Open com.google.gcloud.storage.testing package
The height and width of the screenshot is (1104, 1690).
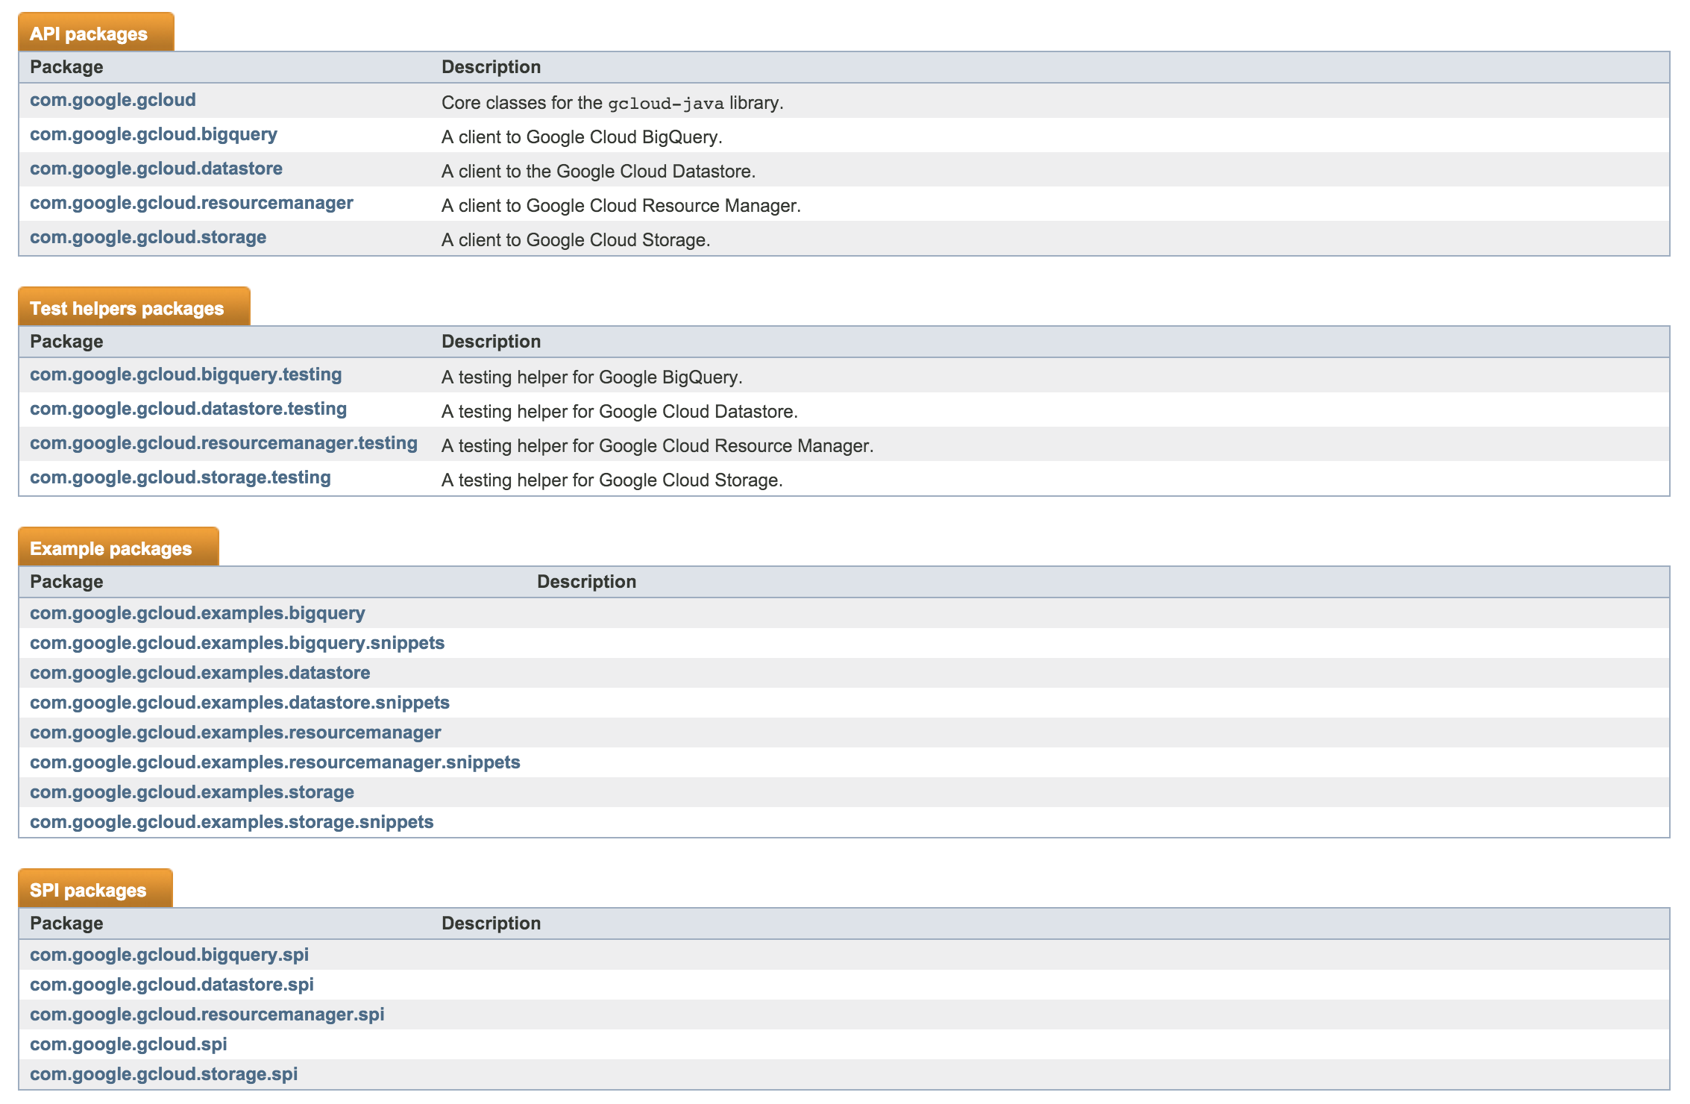(x=180, y=477)
